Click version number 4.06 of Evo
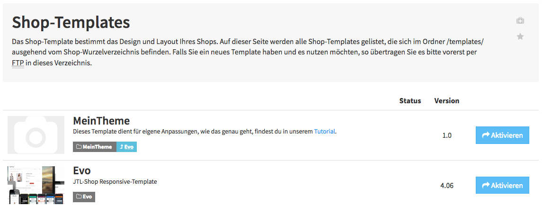Screen dimensions: 543x215 tap(447, 186)
